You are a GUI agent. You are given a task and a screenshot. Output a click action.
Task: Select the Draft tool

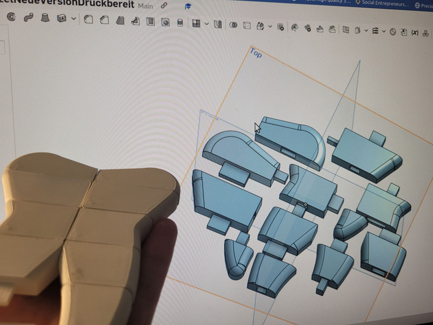tap(120, 20)
